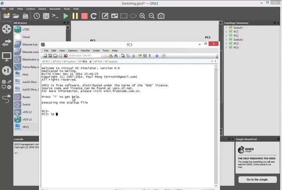Open the GNS3 Annotate menu
This screenshot has width=282, height=190.
point(55,9)
